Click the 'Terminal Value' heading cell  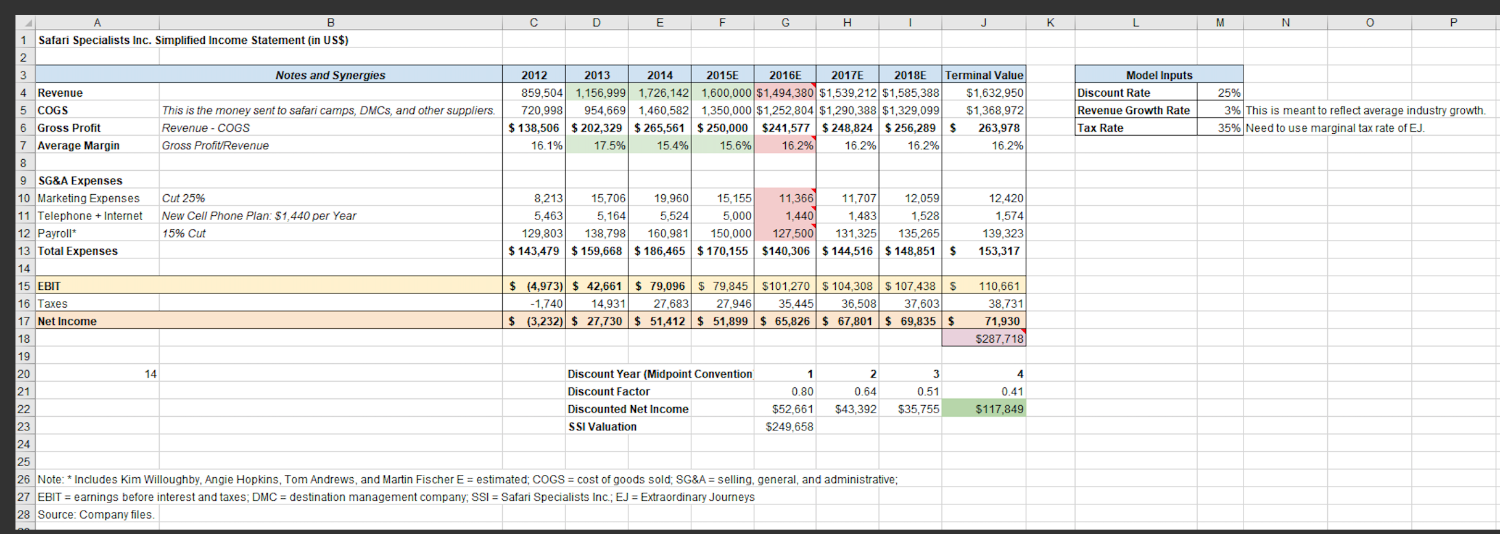point(984,75)
